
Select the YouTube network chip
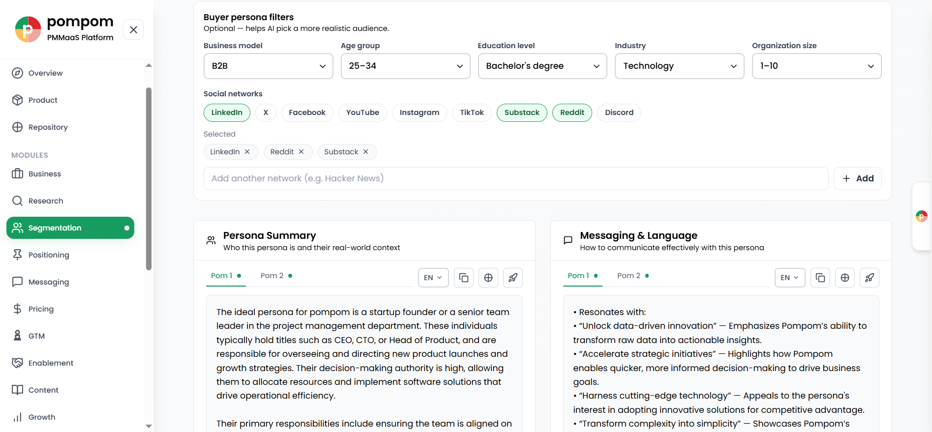click(362, 113)
